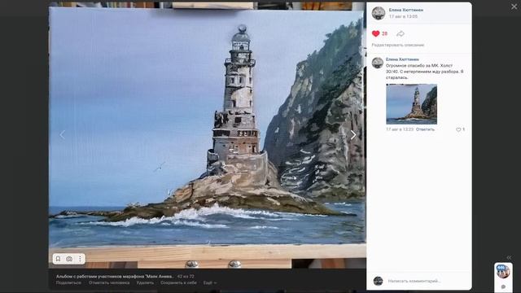Focus the "Написать комментарий" input field
The width and height of the screenshot is (521, 293).
coord(425,281)
